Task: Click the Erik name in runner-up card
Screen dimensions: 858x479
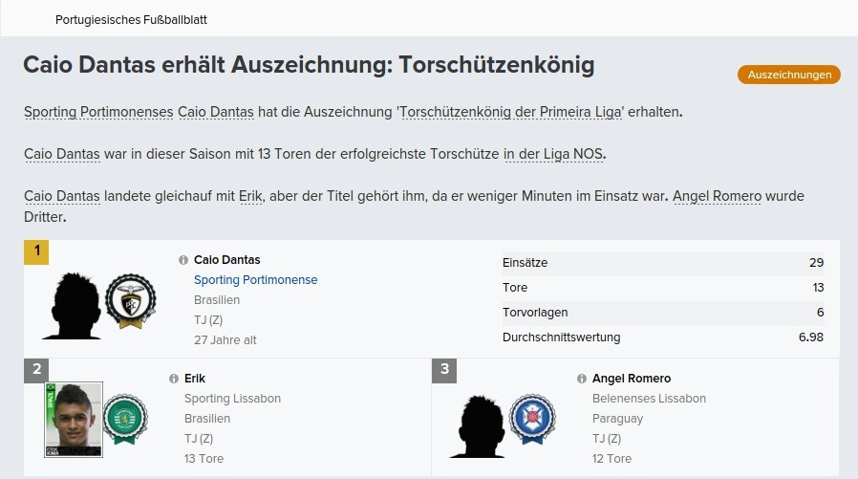Action: 195,379
